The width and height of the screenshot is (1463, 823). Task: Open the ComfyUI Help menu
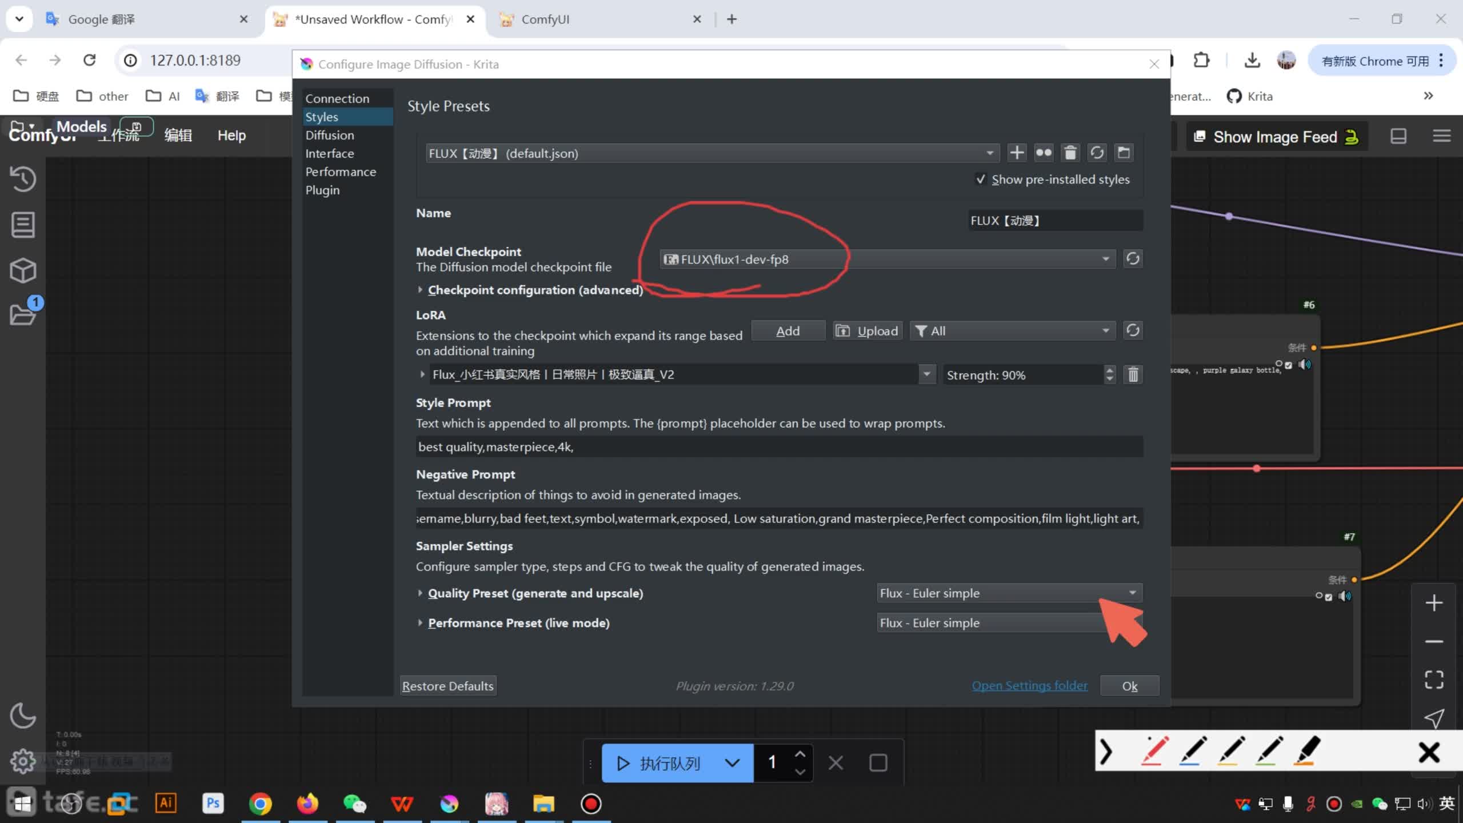tap(231, 135)
